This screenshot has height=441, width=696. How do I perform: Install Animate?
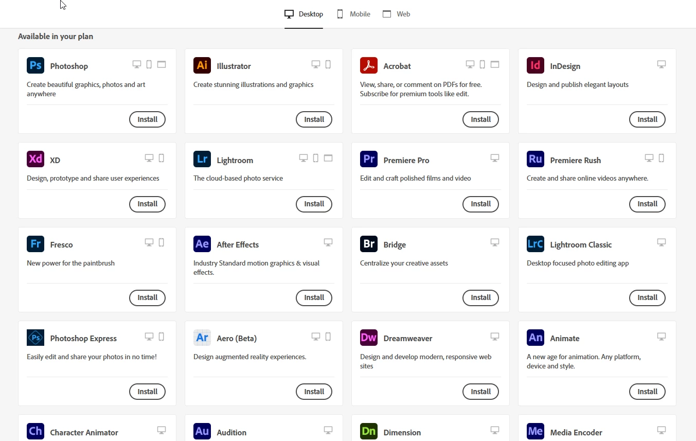click(647, 392)
